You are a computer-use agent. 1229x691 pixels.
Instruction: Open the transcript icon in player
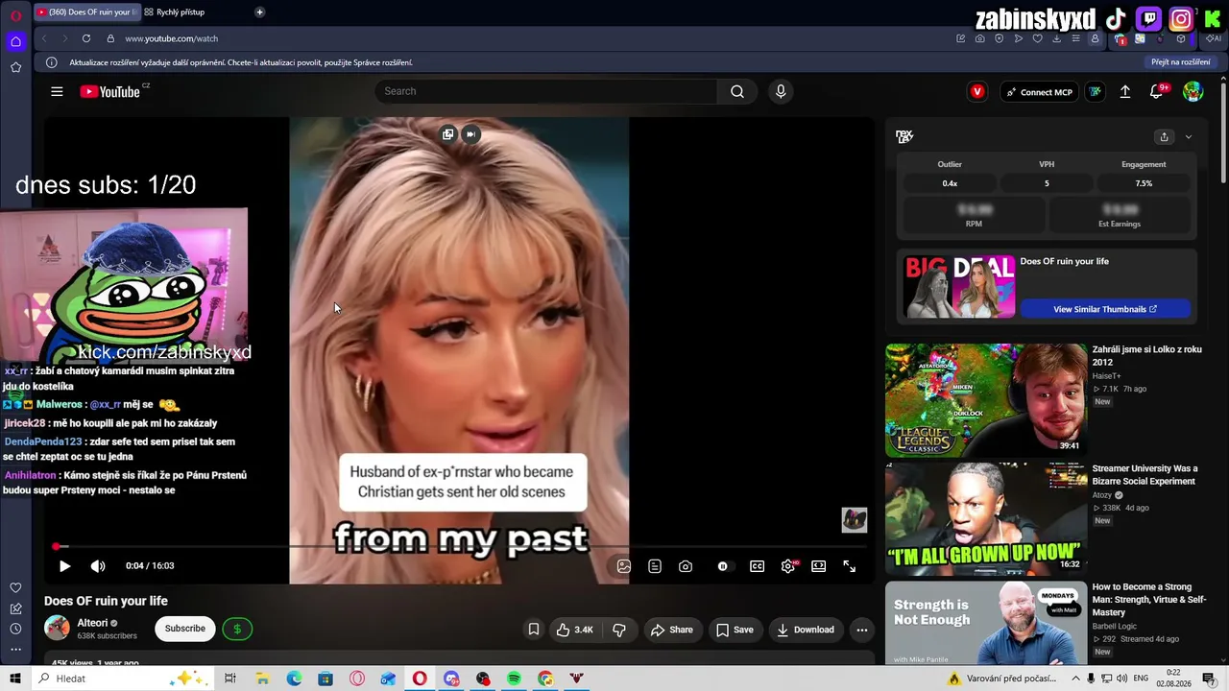pos(655,566)
